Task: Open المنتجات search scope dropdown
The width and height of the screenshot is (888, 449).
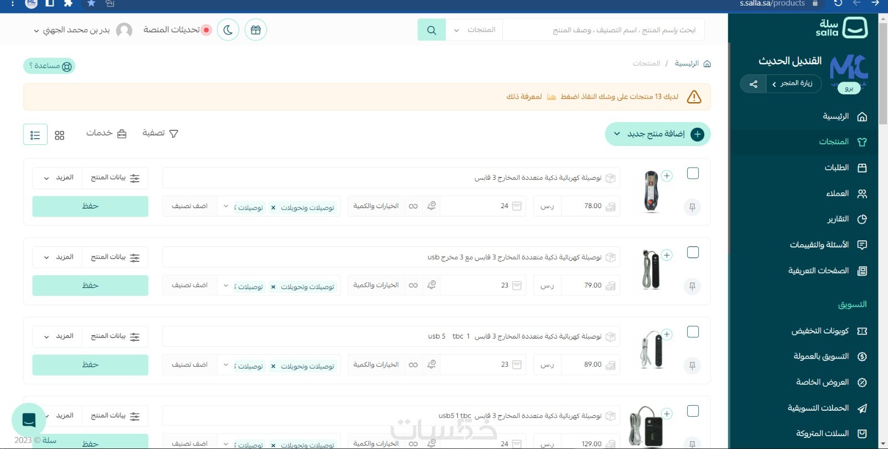Action: [474, 30]
